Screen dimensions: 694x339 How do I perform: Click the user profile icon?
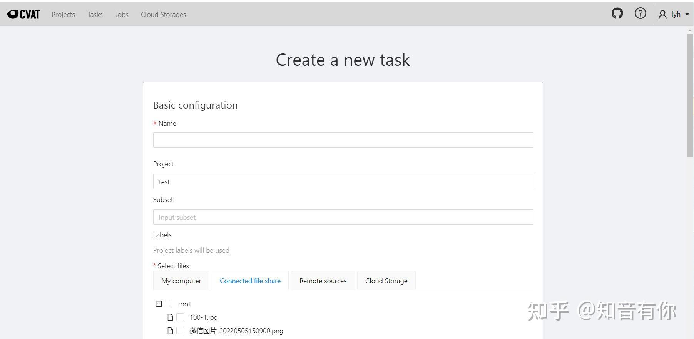(x=662, y=15)
